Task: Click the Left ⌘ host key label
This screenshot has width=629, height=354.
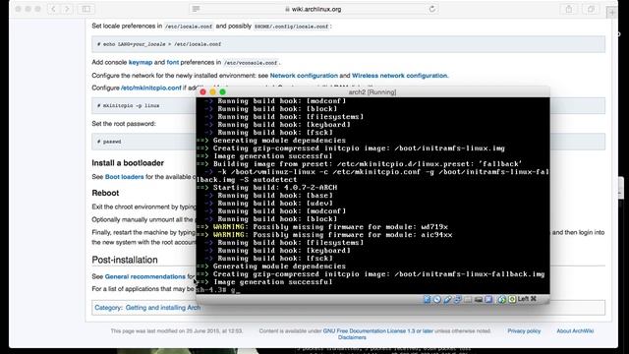Action: pos(527,299)
